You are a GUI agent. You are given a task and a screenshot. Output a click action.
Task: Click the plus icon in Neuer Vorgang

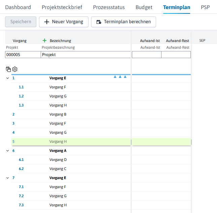coord(47,22)
